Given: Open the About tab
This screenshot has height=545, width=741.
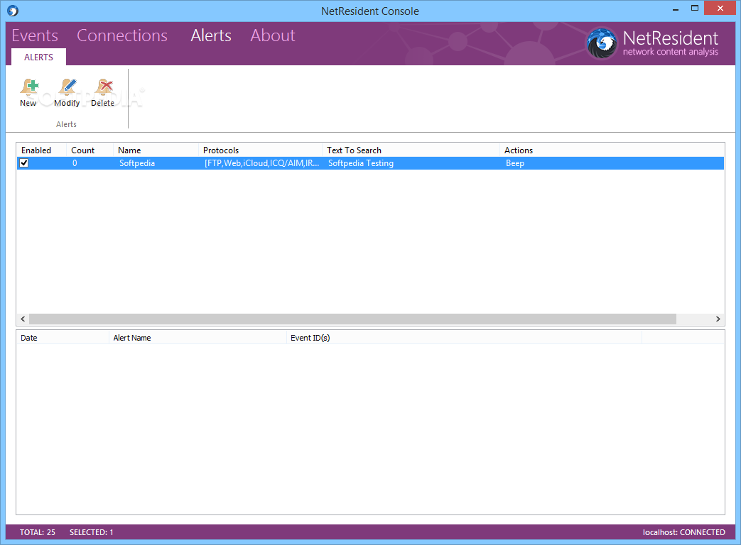Looking at the screenshot, I should [x=273, y=35].
